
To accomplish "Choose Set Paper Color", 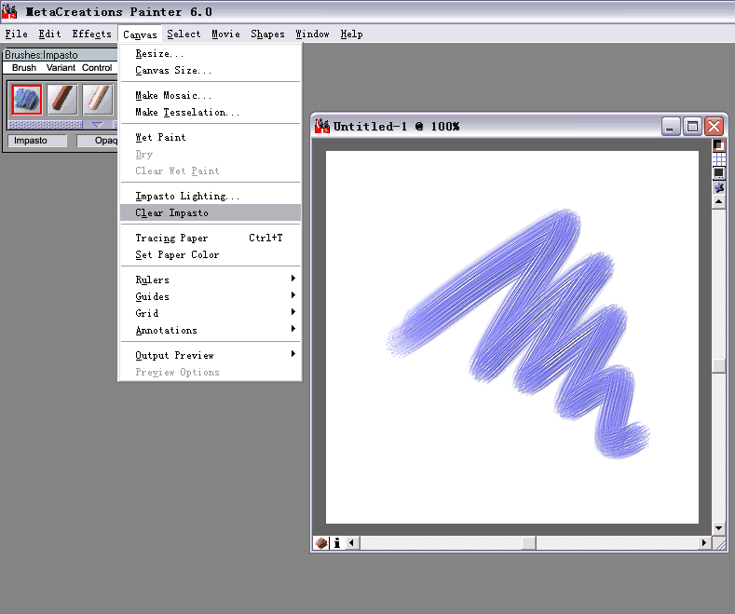I will pyautogui.click(x=210, y=255).
